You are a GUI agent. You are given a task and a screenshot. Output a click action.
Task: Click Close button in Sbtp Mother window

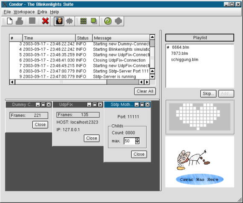point(139,154)
